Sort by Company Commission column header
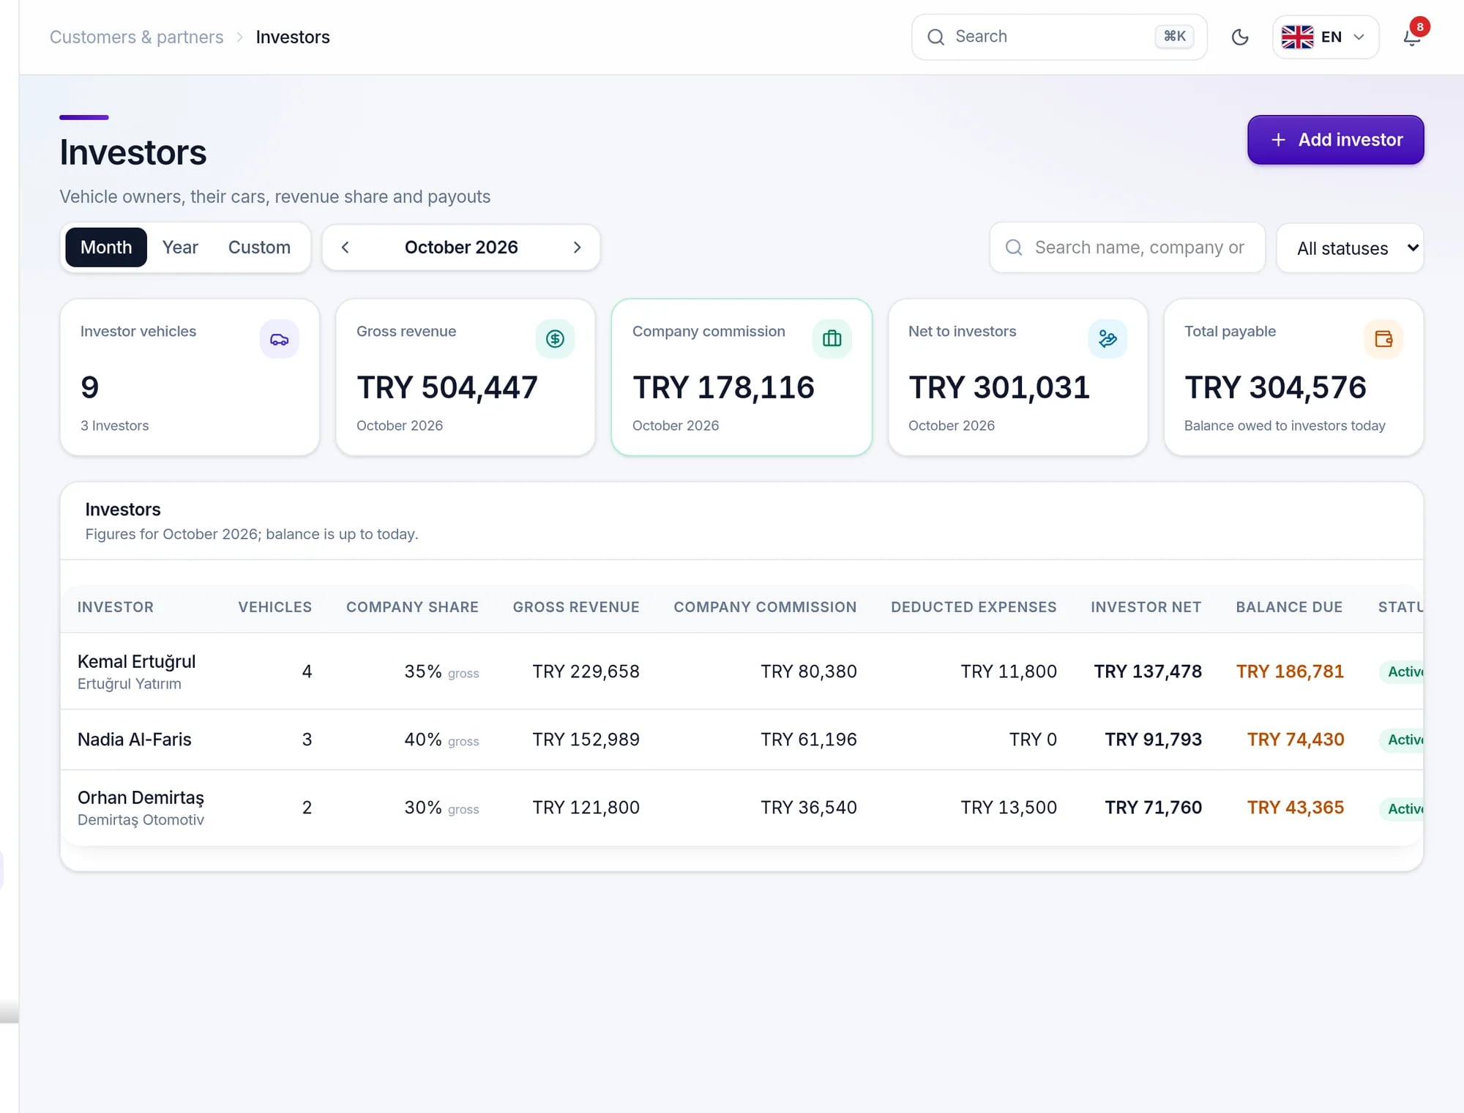Image resolution: width=1464 pixels, height=1113 pixels. [x=765, y=607]
